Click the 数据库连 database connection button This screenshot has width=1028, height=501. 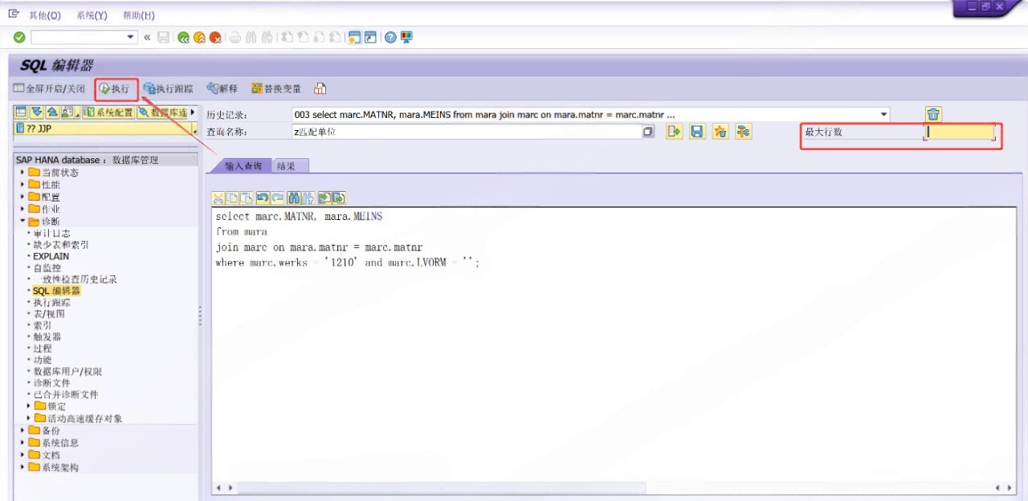coord(163,112)
